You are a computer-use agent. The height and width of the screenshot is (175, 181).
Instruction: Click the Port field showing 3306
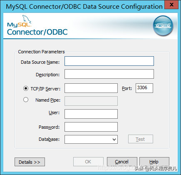coord(144,88)
